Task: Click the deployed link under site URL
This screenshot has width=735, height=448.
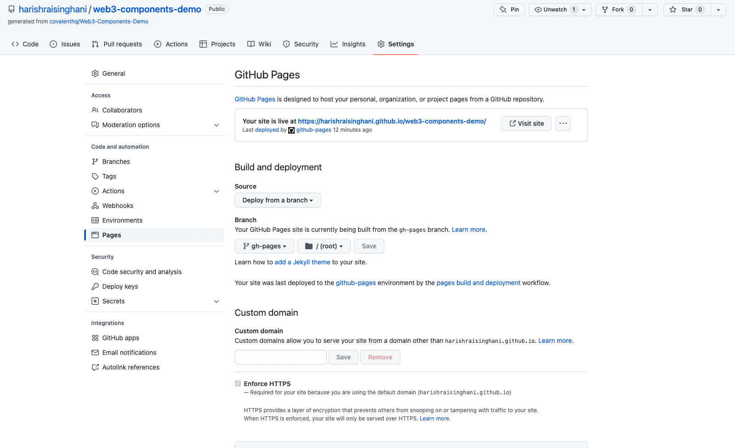Action: [267, 130]
